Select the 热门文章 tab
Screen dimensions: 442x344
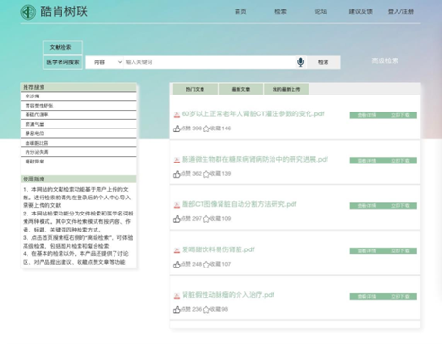coord(195,89)
